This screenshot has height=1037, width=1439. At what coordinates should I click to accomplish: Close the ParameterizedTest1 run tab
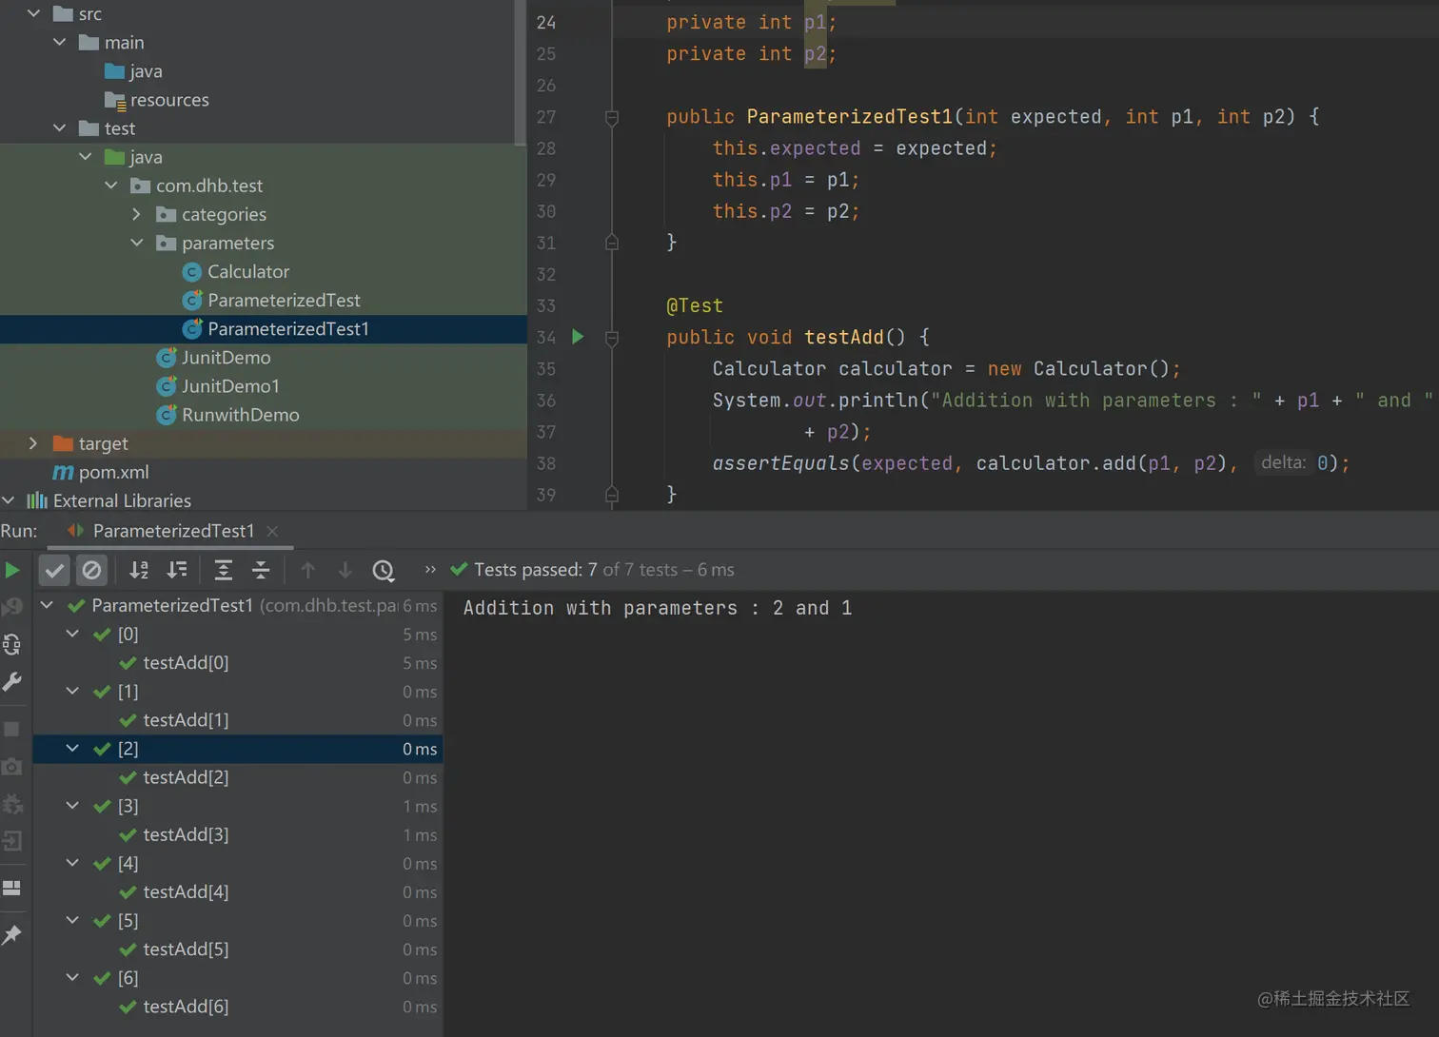[273, 531]
